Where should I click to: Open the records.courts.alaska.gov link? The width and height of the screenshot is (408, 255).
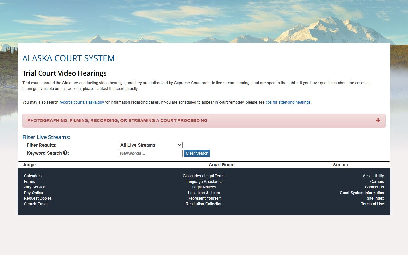click(x=82, y=102)
